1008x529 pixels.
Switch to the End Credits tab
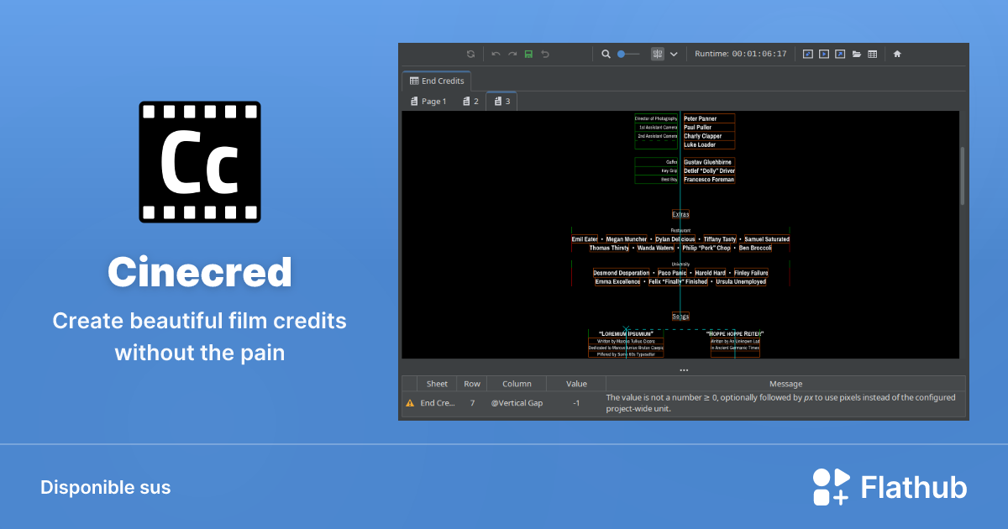tap(437, 81)
